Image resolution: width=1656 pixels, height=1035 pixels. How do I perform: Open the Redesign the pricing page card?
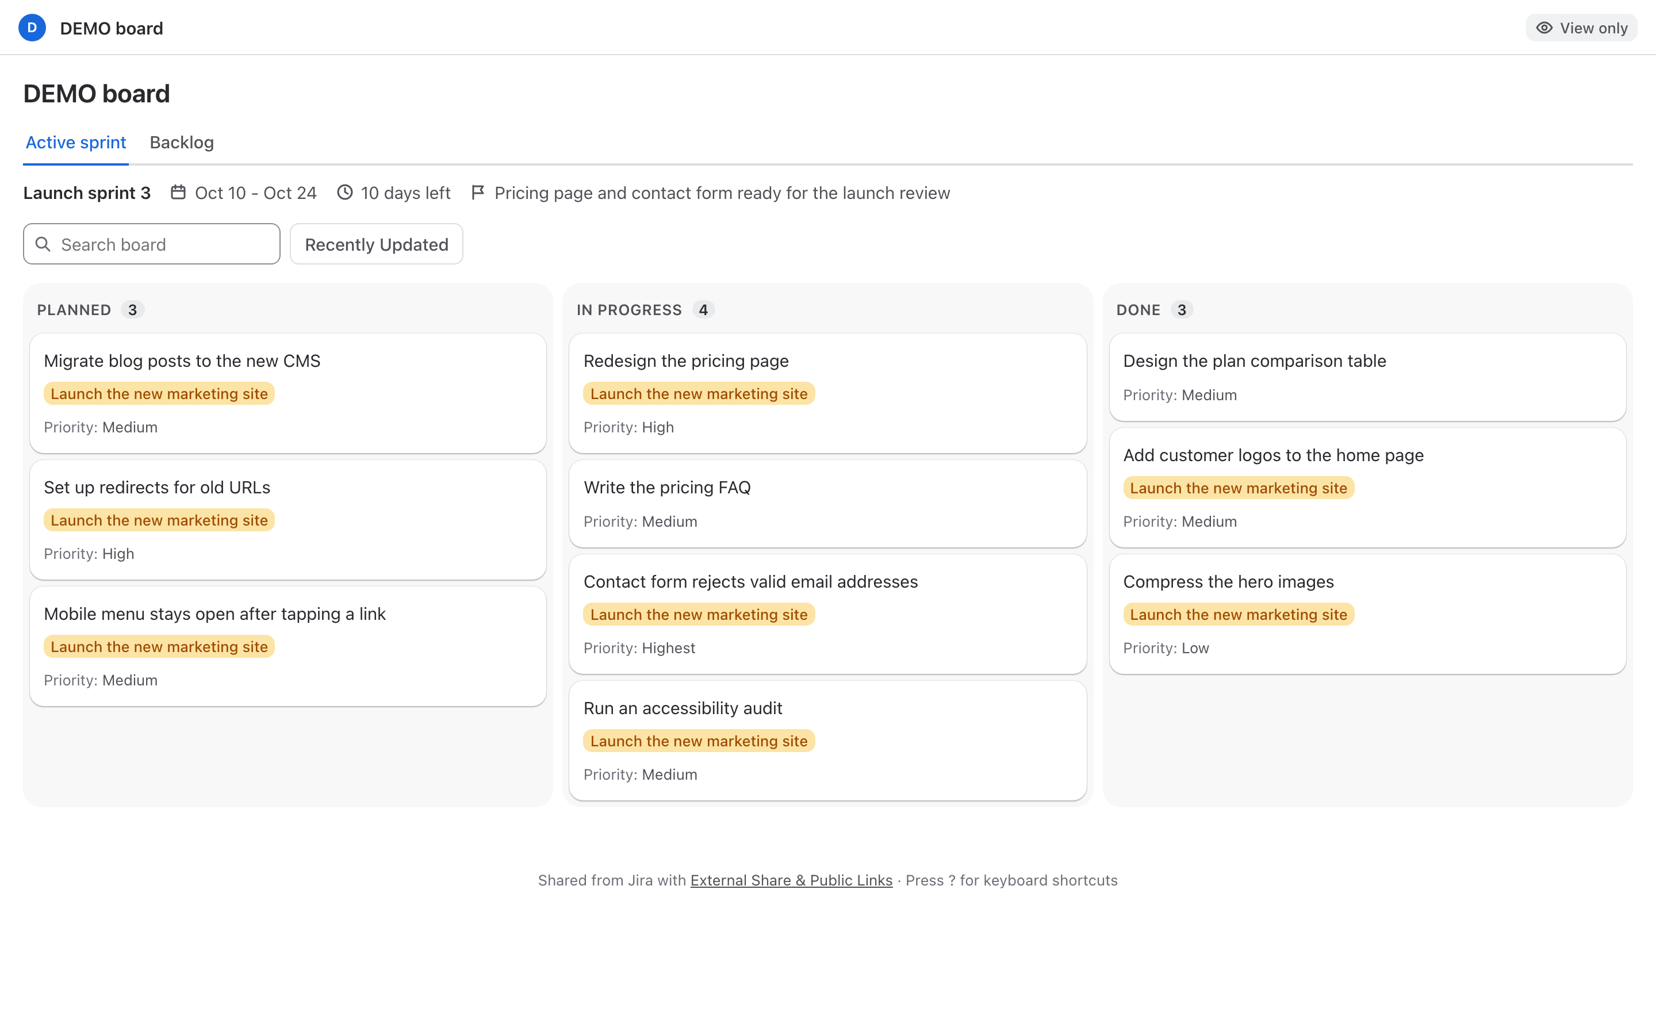coord(828,393)
